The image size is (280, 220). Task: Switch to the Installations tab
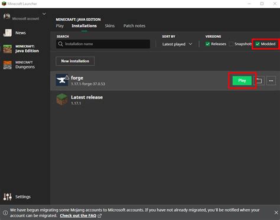coord(84,26)
